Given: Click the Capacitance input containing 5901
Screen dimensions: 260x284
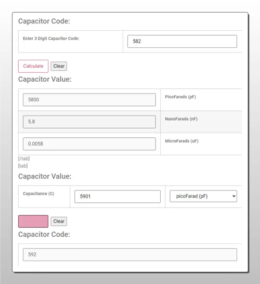Looking at the screenshot, I should 118,196.
